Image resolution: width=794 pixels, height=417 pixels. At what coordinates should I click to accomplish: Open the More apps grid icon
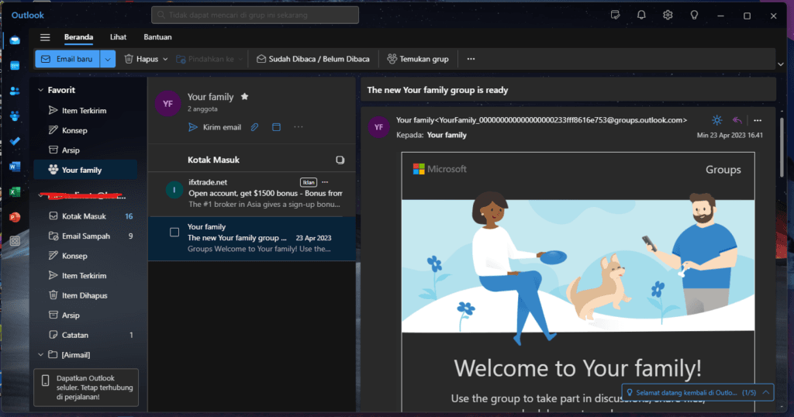(x=15, y=241)
